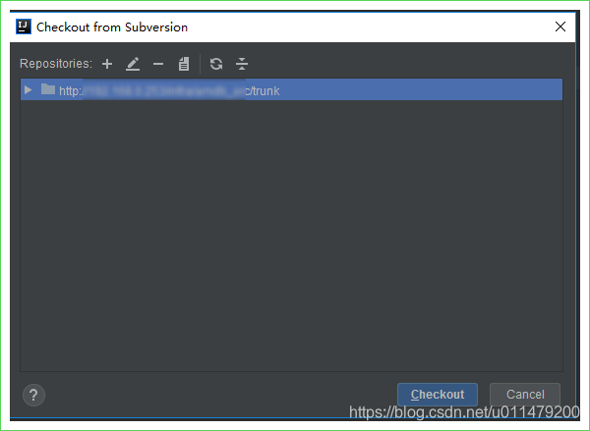The width and height of the screenshot is (590, 431).
Task: Edit the selected repository location
Action: point(133,64)
